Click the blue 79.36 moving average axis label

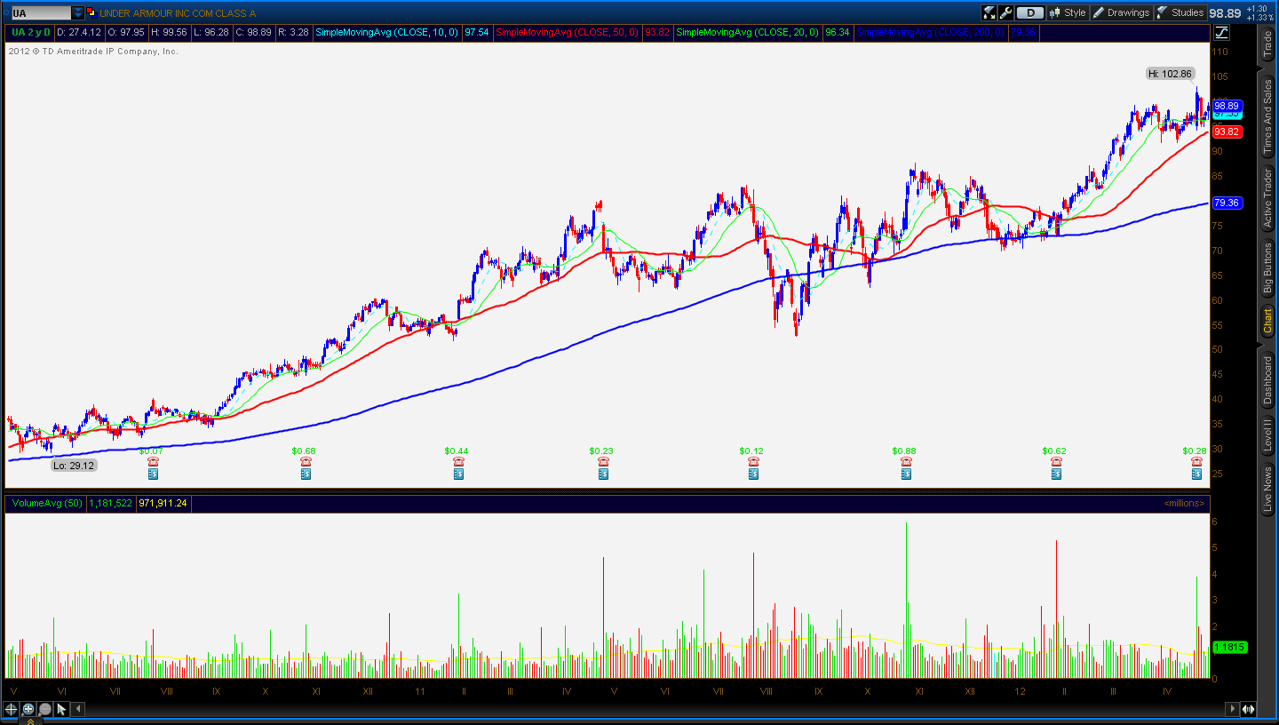[1227, 203]
